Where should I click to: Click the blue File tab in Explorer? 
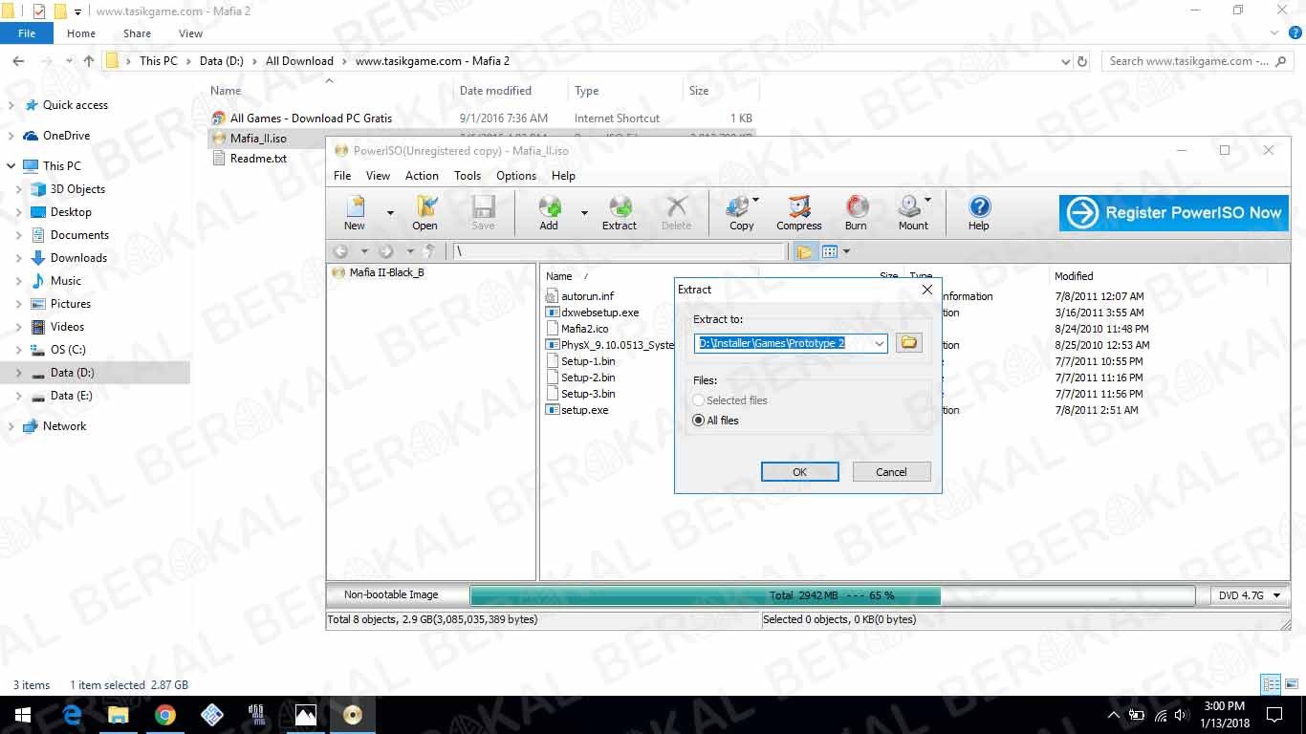[x=27, y=33]
